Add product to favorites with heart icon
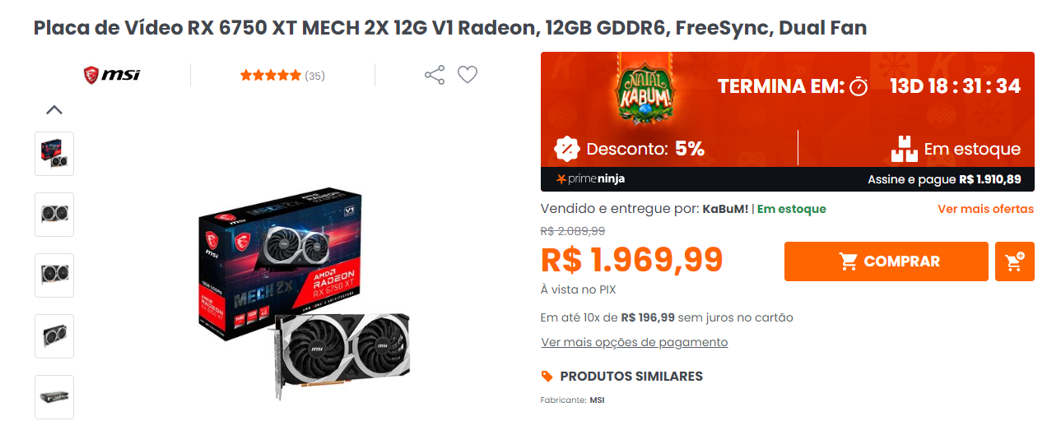 click(x=468, y=75)
